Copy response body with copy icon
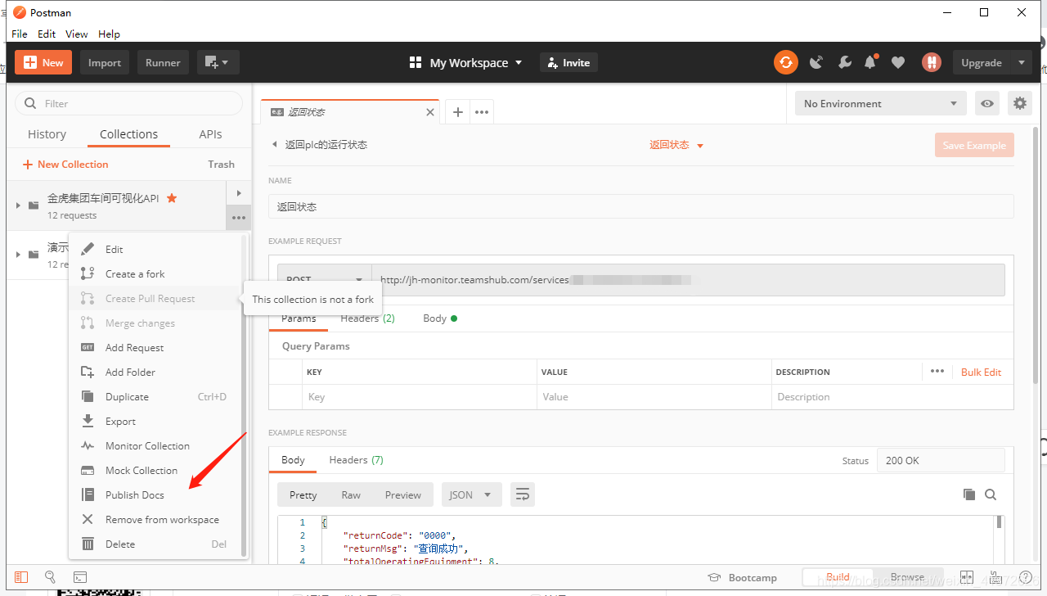The height and width of the screenshot is (596, 1047). (x=969, y=494)
